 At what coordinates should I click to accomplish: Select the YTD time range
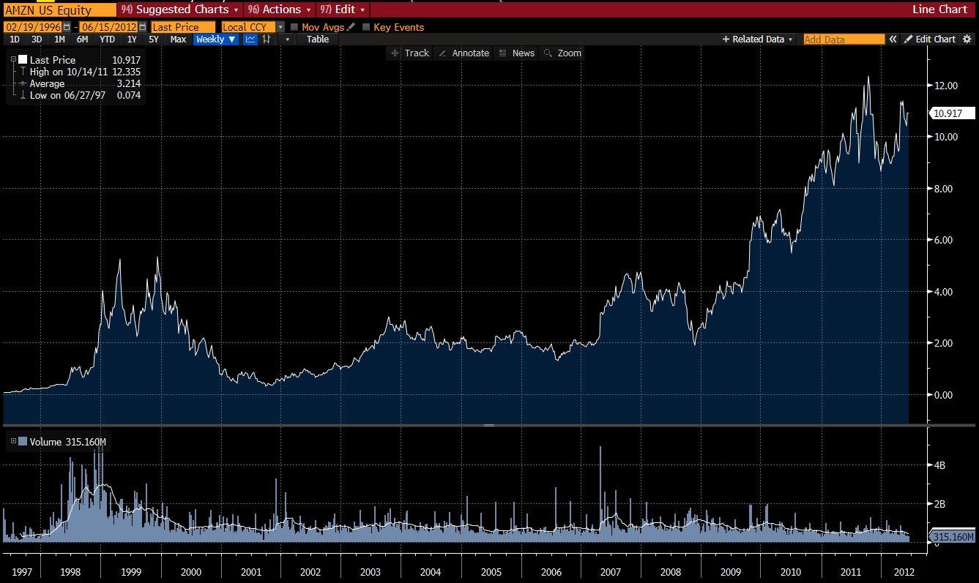(x=107, y=40)
